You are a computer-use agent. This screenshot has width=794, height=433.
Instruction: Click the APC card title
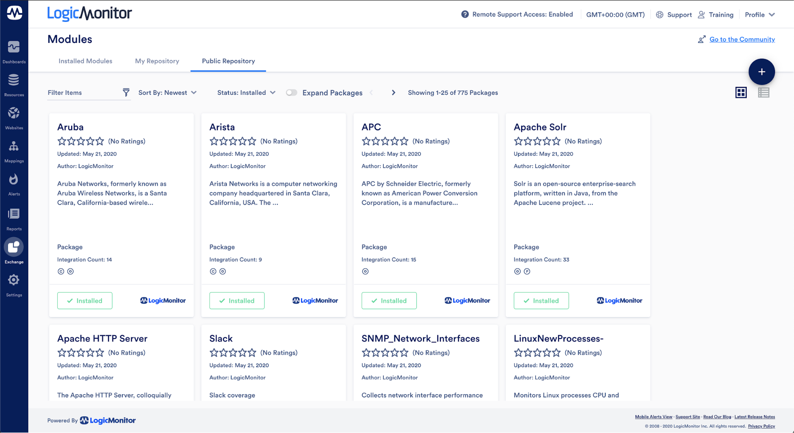click(x=371, y=127)
